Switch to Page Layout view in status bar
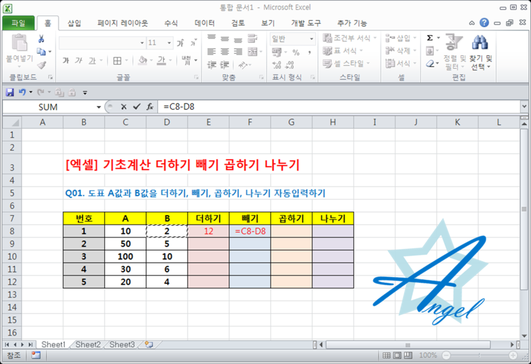Viewport: 531px width, 364px height. pyautogui.click(x=398, y=355)
